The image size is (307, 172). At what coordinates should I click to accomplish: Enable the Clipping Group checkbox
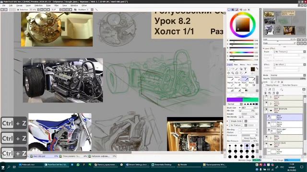(x=265, y=85)
